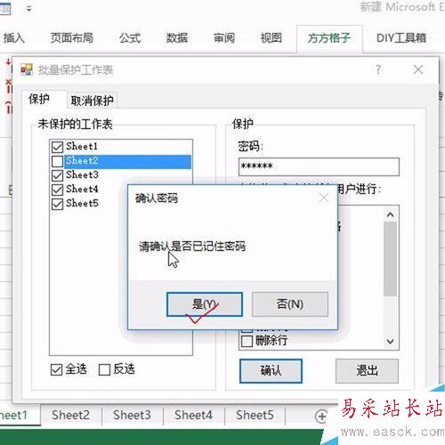This screenshot has width=445, height=445.
Task: Click the 否(N) button in confirm dialog
Action: [x=290, y=304]
